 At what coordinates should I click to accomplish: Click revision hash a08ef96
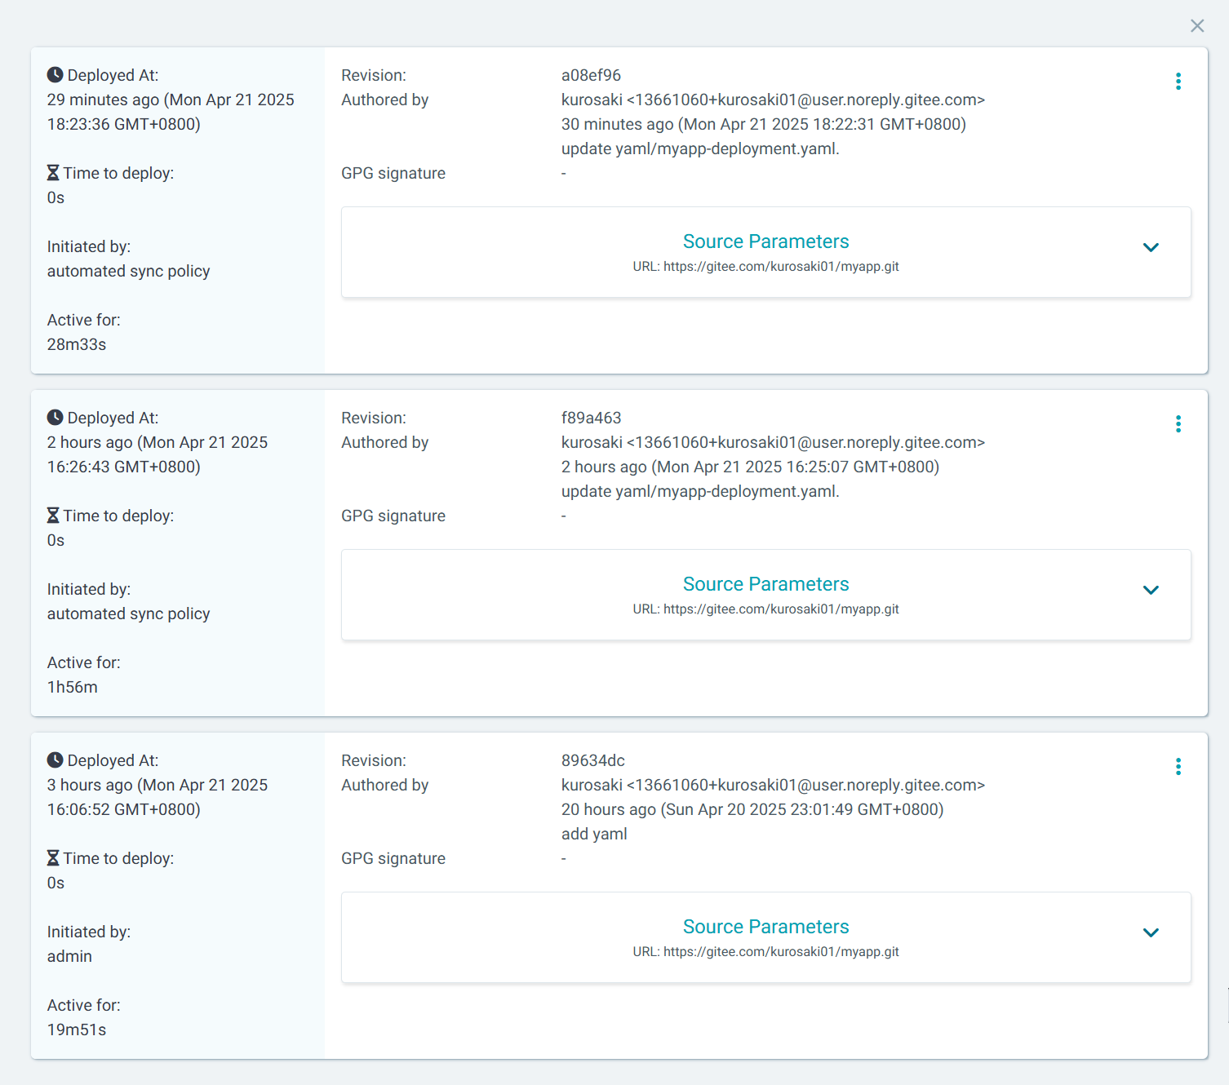point(591,75)
